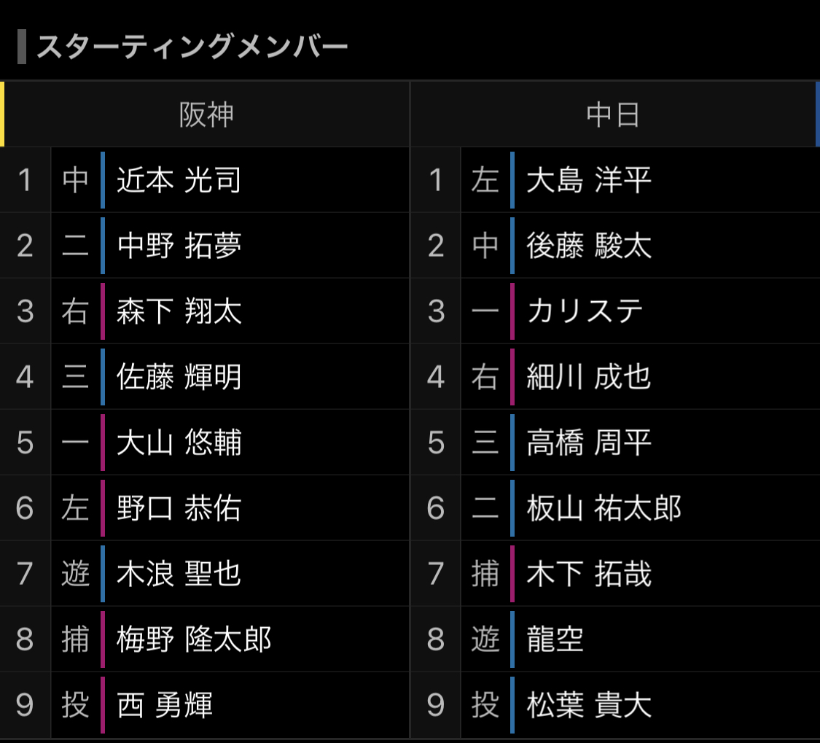Open 木浪 聖也 shortstop entry
This screenshot has height=743, width=820.
point(179,574)
